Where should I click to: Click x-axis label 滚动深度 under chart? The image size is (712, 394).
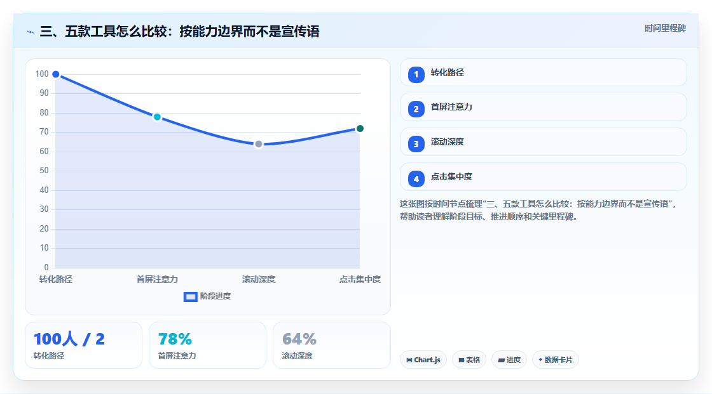[x=258, y=279]
